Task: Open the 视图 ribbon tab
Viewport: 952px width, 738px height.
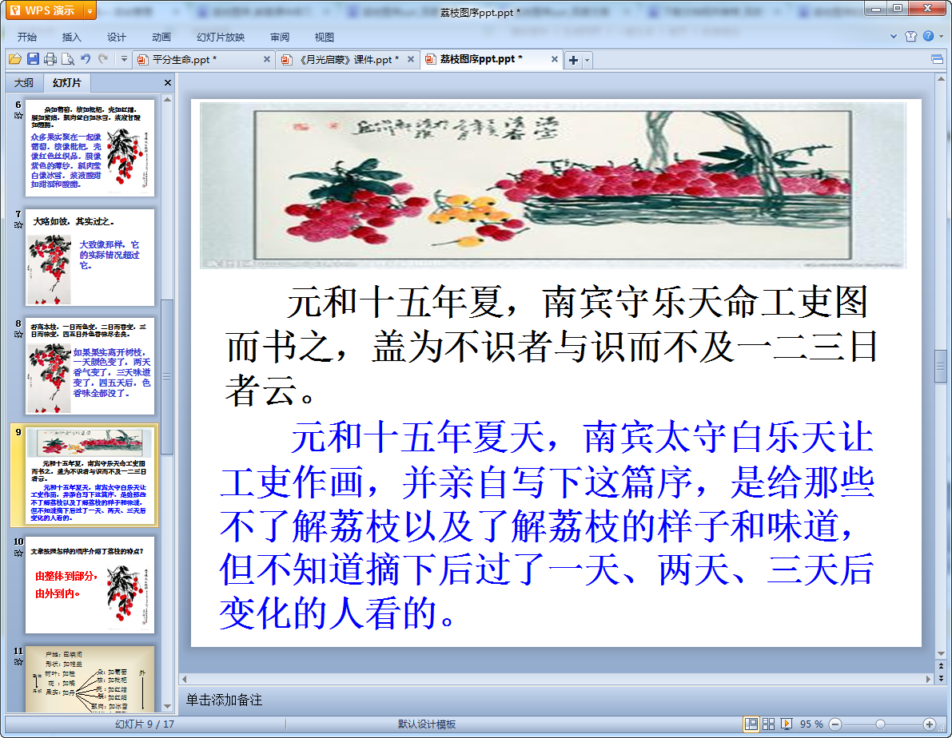Action: tap(325, 37)
